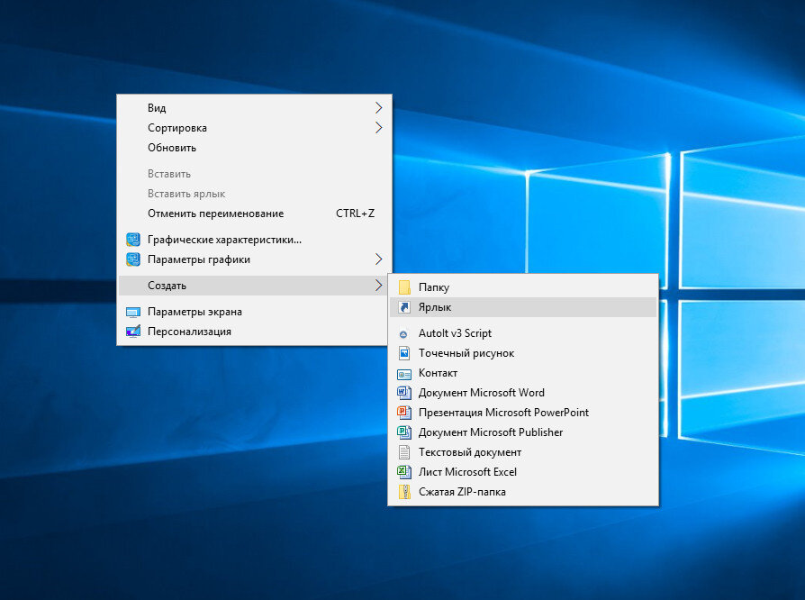This screenshot has height=600, width=805.
Task: Click the Создать submenu arrow
Action: tap(379, 286)
